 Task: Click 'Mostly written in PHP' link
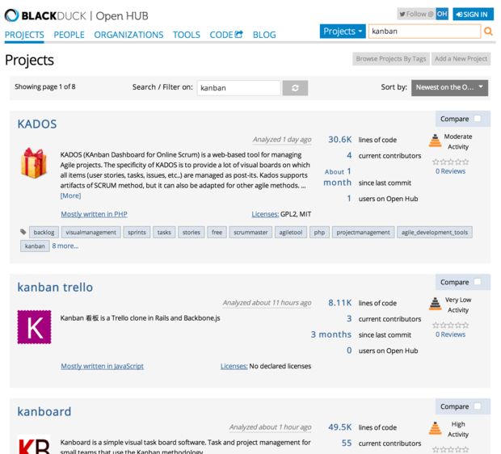(94, 214)
